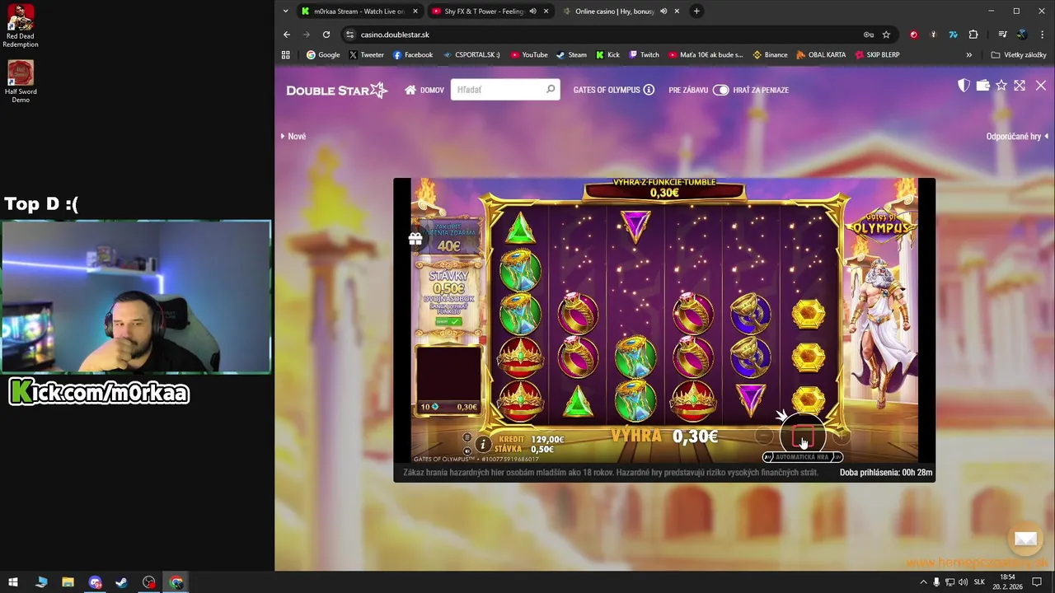The height and width of the screenshot is (593, 1055).
Task: Toggle the slot game sound icon
Action: (x=467, y=451)
